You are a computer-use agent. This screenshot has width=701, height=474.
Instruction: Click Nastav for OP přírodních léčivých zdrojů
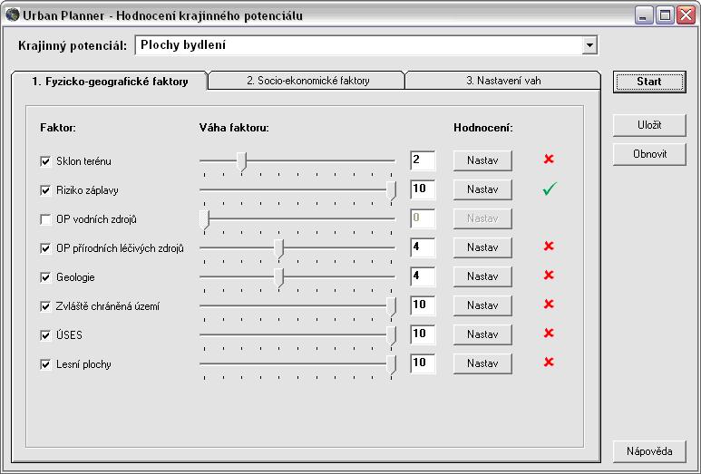click(482, 247)
